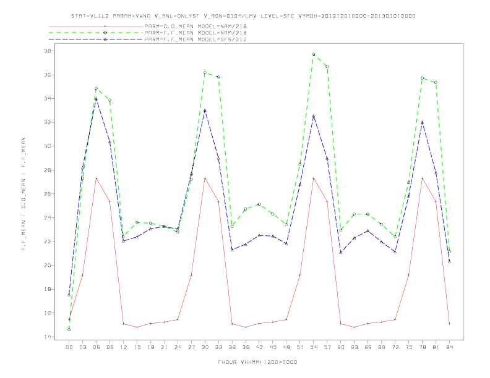This screenshot has width=490, height=378.
Task: Click x-axis tick label 60
Action: coord(341,347)
